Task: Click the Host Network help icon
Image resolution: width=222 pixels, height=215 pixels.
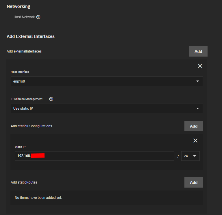Action: (x=38, y=17)
